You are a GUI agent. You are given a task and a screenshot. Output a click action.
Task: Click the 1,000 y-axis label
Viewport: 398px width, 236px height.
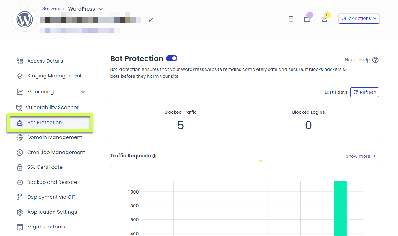pos(133,192)
